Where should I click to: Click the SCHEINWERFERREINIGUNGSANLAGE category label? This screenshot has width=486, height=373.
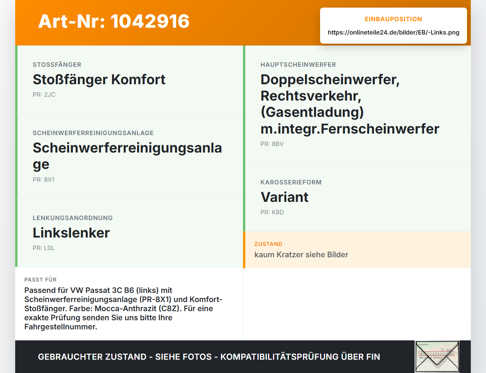point(93,133)
